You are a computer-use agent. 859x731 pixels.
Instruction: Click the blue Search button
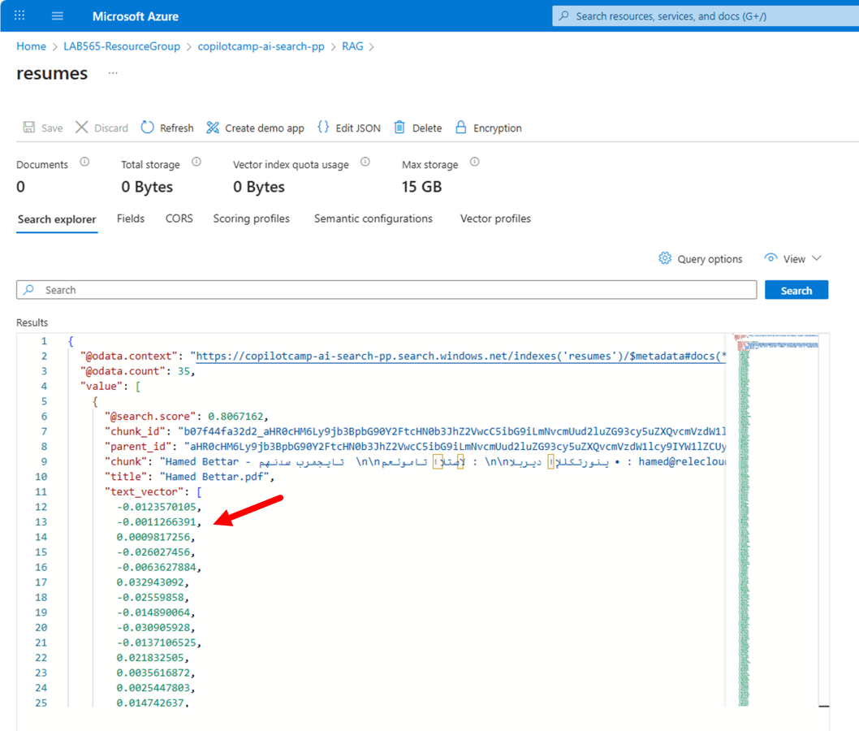(796, 290)
